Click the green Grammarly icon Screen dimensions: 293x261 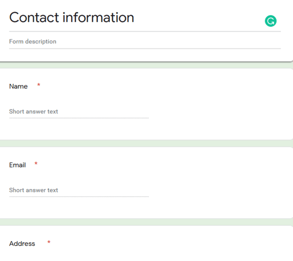pyautogui.click(x=271, y=21)
